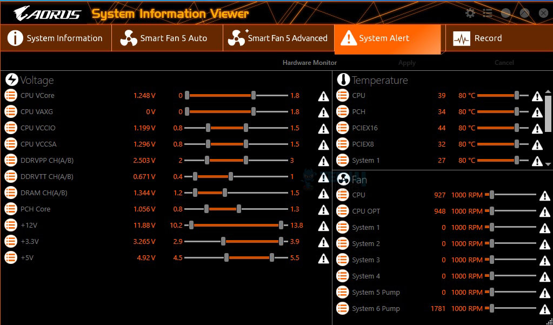Click the Apply button
The width and height of the screenshot is (553, 325).
click(407, 63)
